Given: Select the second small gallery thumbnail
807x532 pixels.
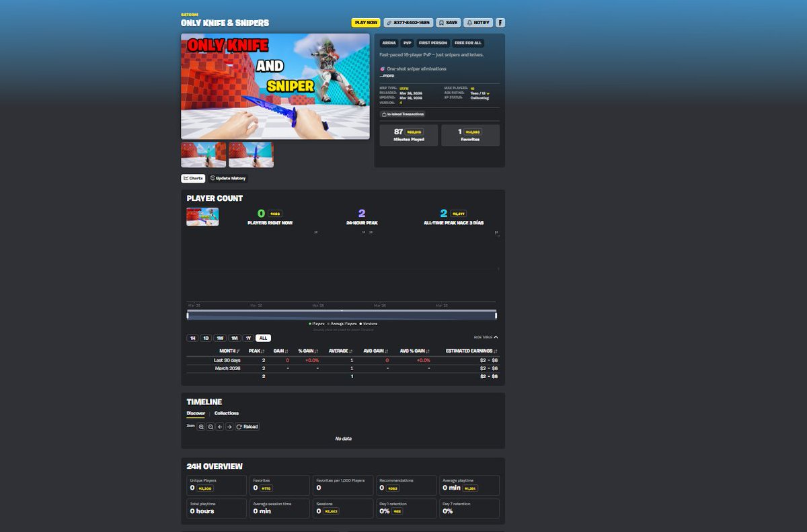Looking at the screenshot, I should click(x=251, y=154).
